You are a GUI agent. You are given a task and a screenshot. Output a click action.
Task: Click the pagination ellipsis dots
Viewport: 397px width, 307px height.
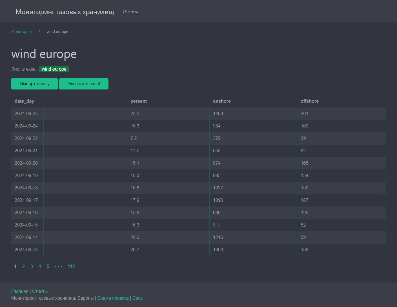coord(58,266)
